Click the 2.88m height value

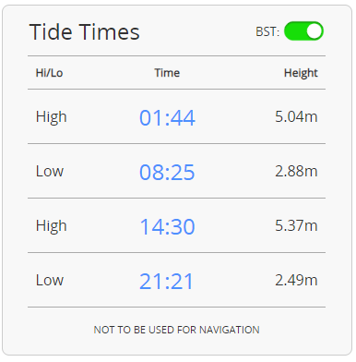coord(296,171)
